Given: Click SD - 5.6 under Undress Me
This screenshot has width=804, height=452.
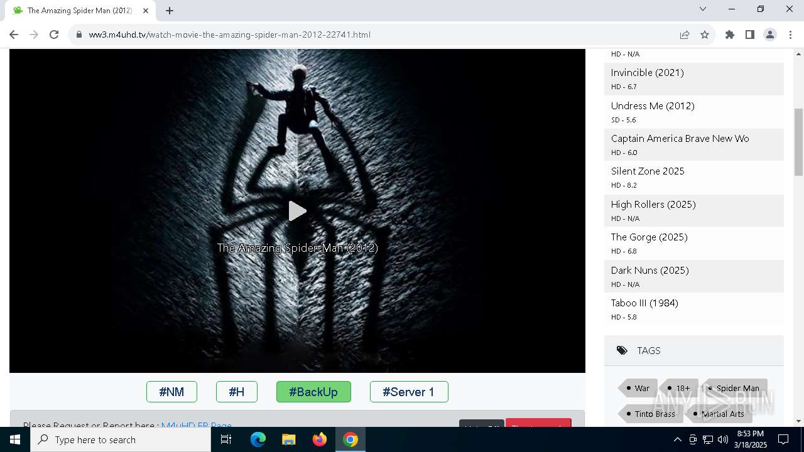Looking at the screenshot, I should [x=624, y=120].
